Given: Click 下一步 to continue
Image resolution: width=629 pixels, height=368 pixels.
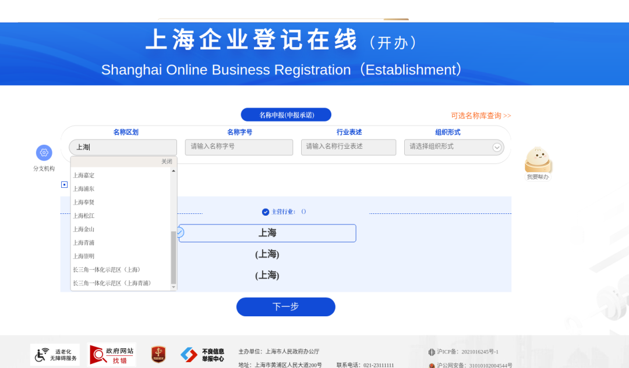Looking at the screenshot, I should (x=285, y=307).
